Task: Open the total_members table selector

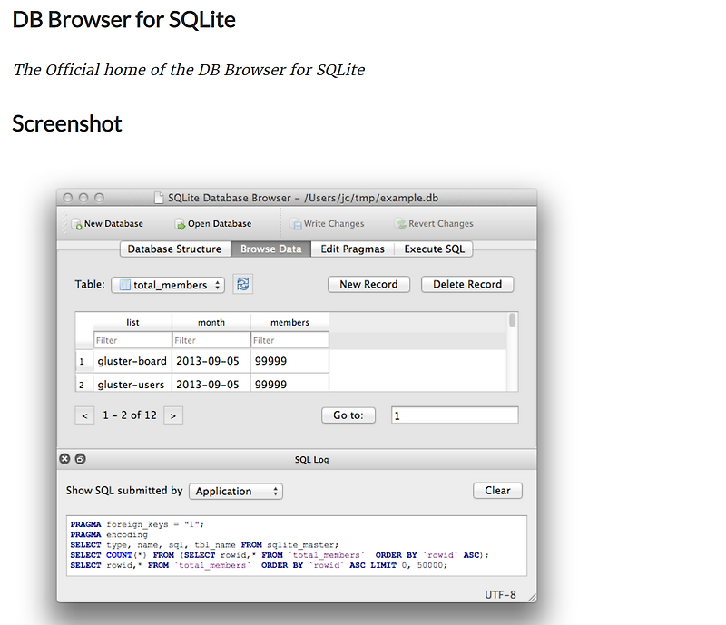Action: (168, 284)
